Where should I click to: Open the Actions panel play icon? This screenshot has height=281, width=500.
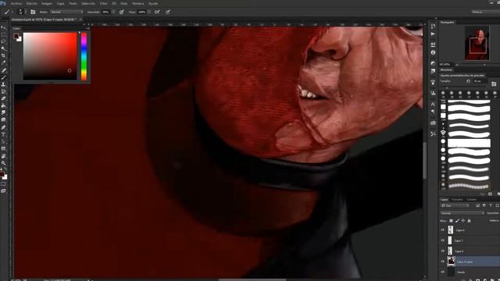tap(433, 34)
